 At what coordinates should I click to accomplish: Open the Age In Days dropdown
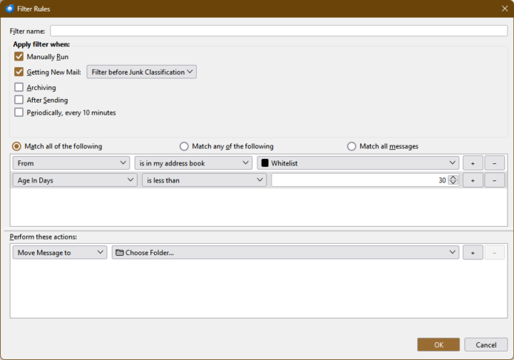tap(75, 180)
